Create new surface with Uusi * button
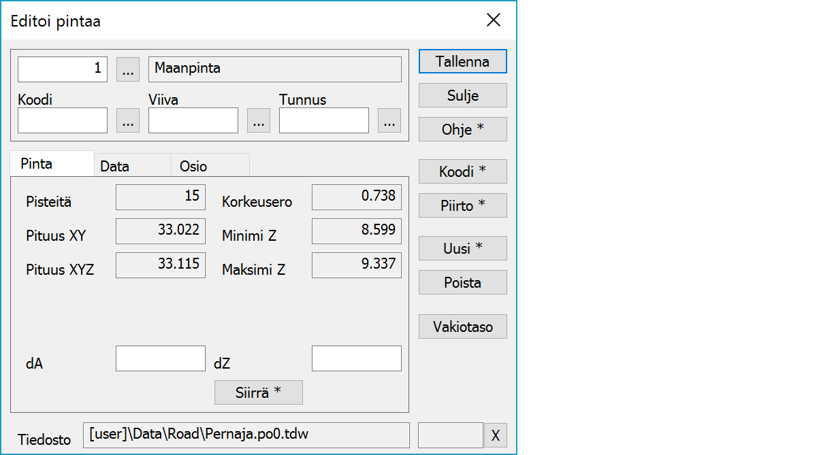817x455 pixels. click(x=462, y=248)
